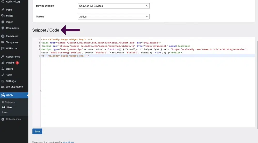
Task: Click the Calendly badge widget begin comment
Action: coord(67,40)
